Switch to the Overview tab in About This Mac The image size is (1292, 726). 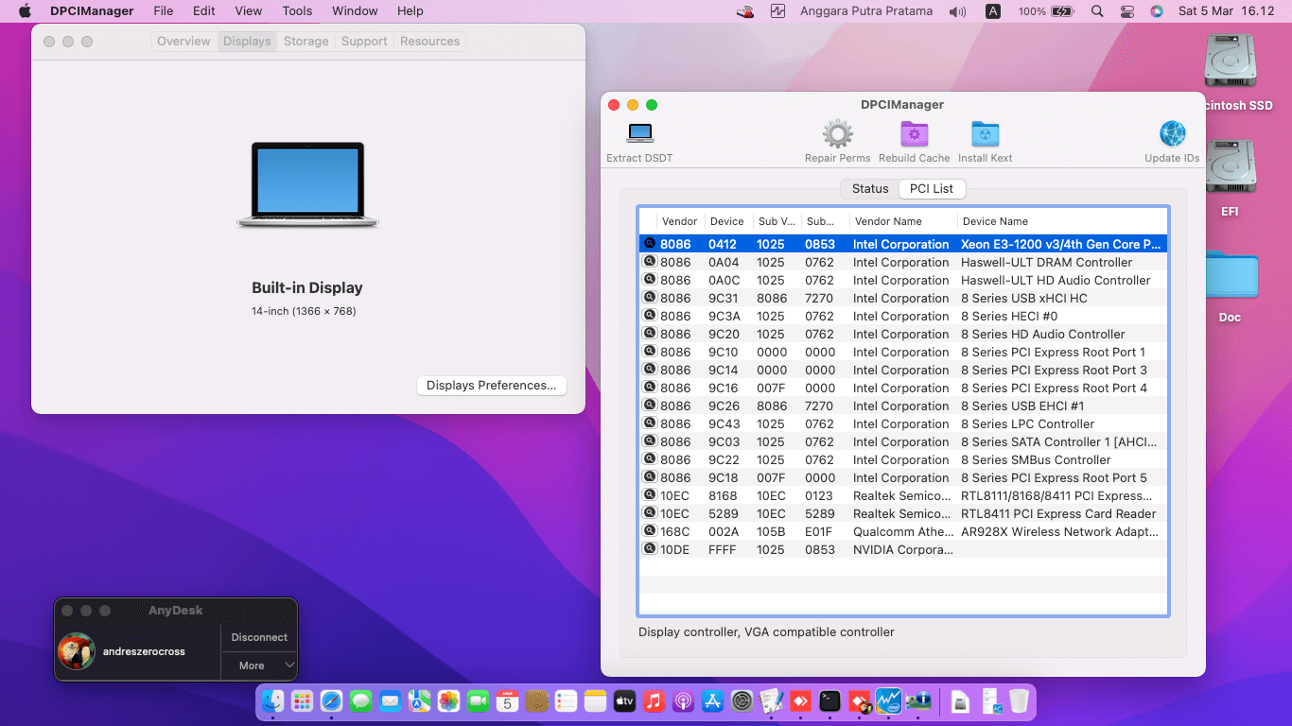[x=183, y=42]
